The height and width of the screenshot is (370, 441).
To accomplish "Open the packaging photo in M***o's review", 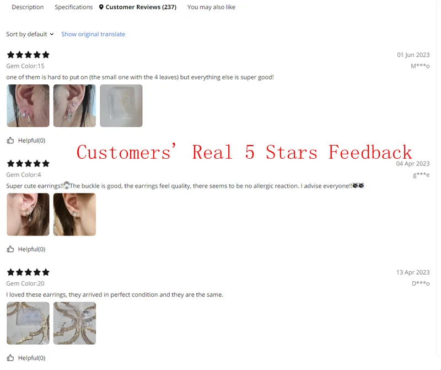I will click(x=121, y=105).
